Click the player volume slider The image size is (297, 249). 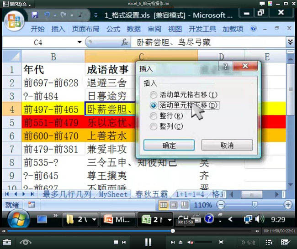pyautogui.click(x=203, y=242)
